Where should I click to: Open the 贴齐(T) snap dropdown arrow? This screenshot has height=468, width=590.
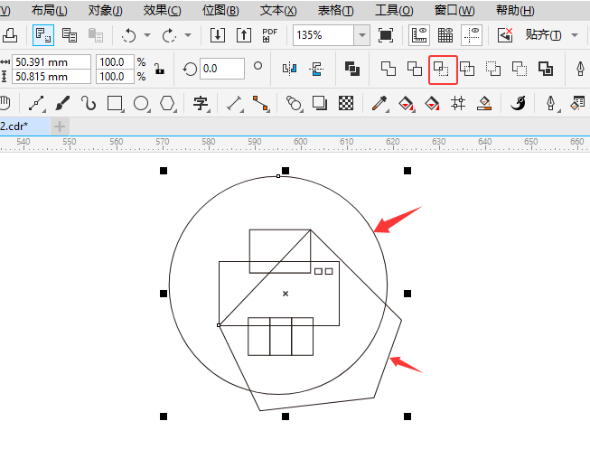(x=575, y=35)
